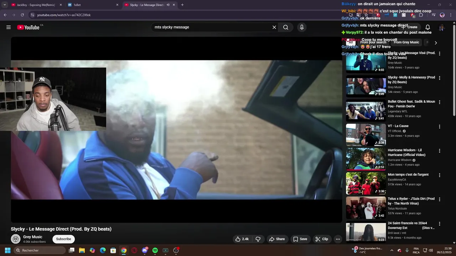Click the Chrome address bar URL
The height and width of the screenshot is (256, 456).
point(64,15)
